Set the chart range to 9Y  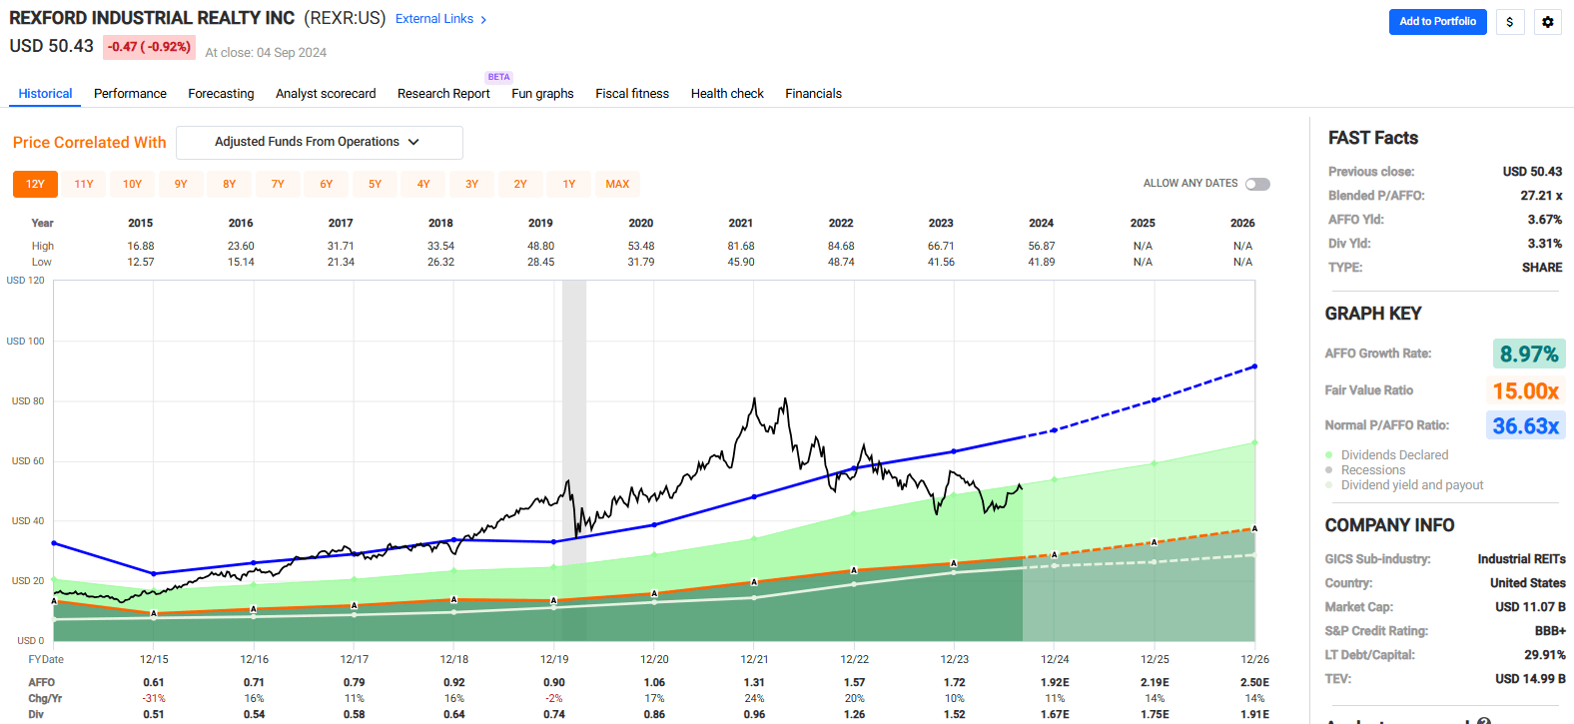pos(181,184)
